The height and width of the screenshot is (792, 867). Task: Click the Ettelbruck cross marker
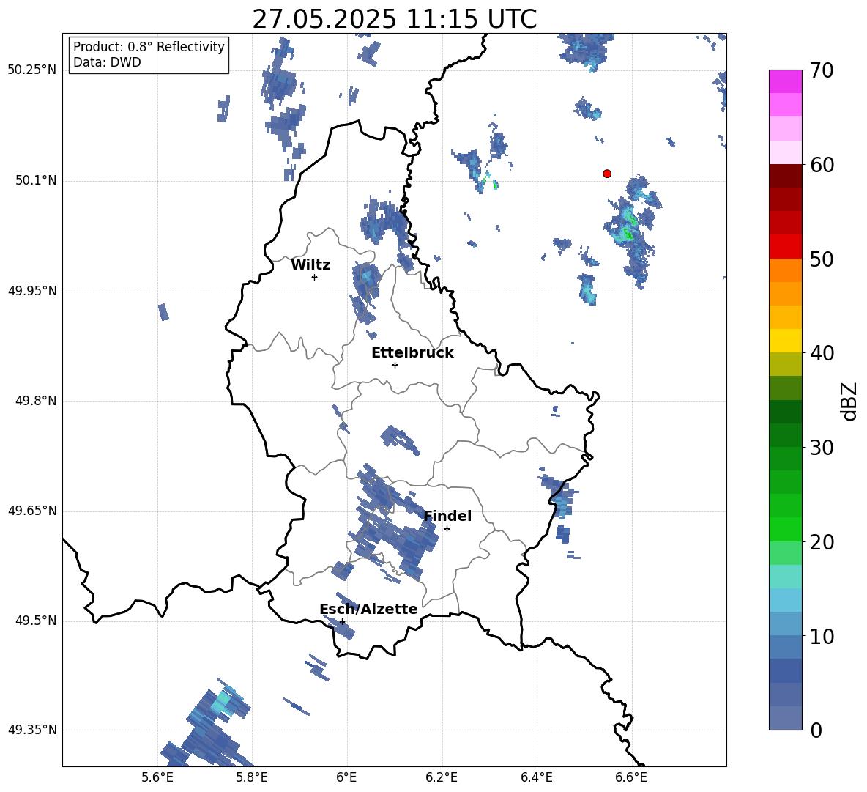point(395,365)
